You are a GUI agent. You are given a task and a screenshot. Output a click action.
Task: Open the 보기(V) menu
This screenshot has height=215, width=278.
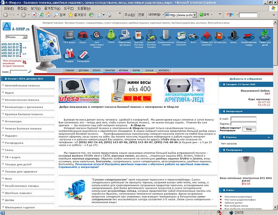coord(36,9)
